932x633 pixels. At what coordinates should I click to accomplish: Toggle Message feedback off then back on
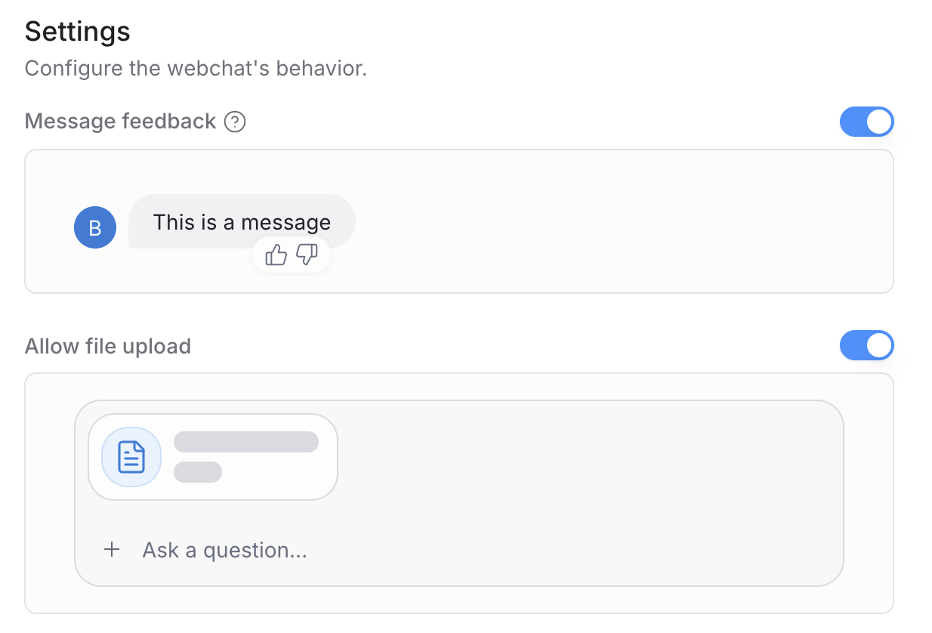tap(867, 122)
